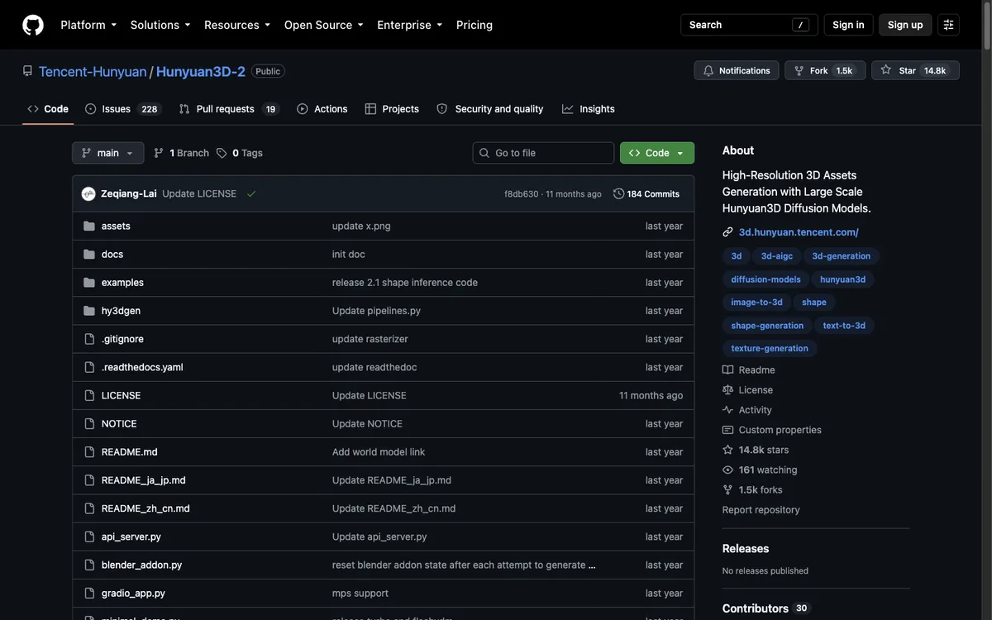The width and height of the screenshot is (992, 620).
Task: Expand the Resources menu
Action: [x=237, y=25]
